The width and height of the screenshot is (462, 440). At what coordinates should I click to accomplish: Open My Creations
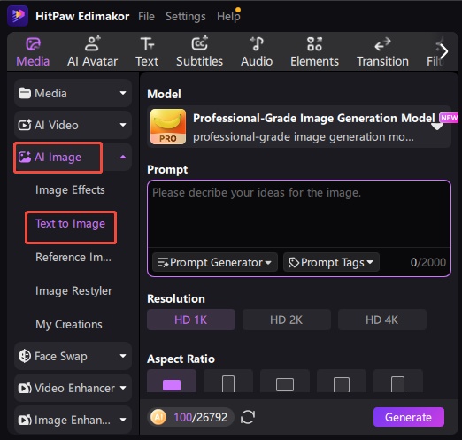coord(69,325)
